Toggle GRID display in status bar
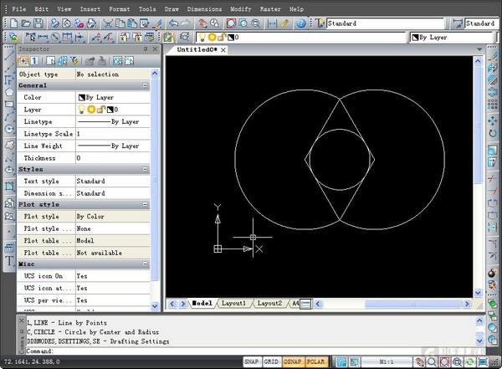The width and height of the screenshot is (502, 369). coord(272,361)
